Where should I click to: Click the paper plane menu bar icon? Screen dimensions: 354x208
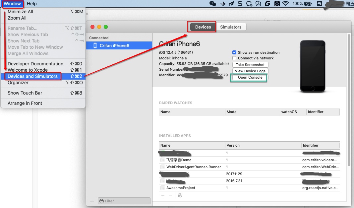(x=231, y=4)
